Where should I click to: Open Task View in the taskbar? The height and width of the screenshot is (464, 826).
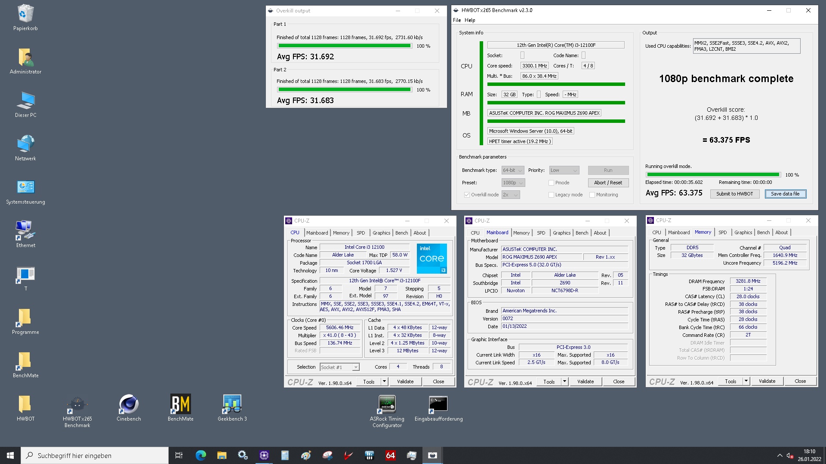point(179,455)
